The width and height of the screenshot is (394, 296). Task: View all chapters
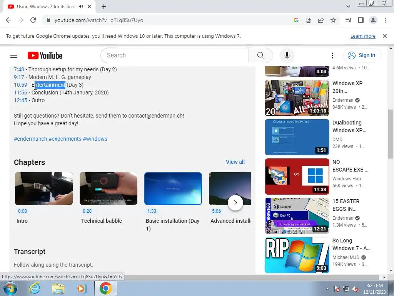235,162
